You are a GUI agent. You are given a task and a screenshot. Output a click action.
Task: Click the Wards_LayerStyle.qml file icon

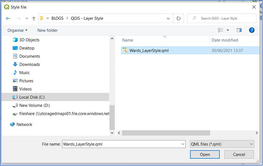point(125,50)
